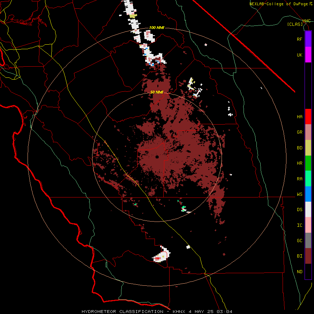Click the BD legend label
Screen dimensions: 314x314
coord(299,148)
